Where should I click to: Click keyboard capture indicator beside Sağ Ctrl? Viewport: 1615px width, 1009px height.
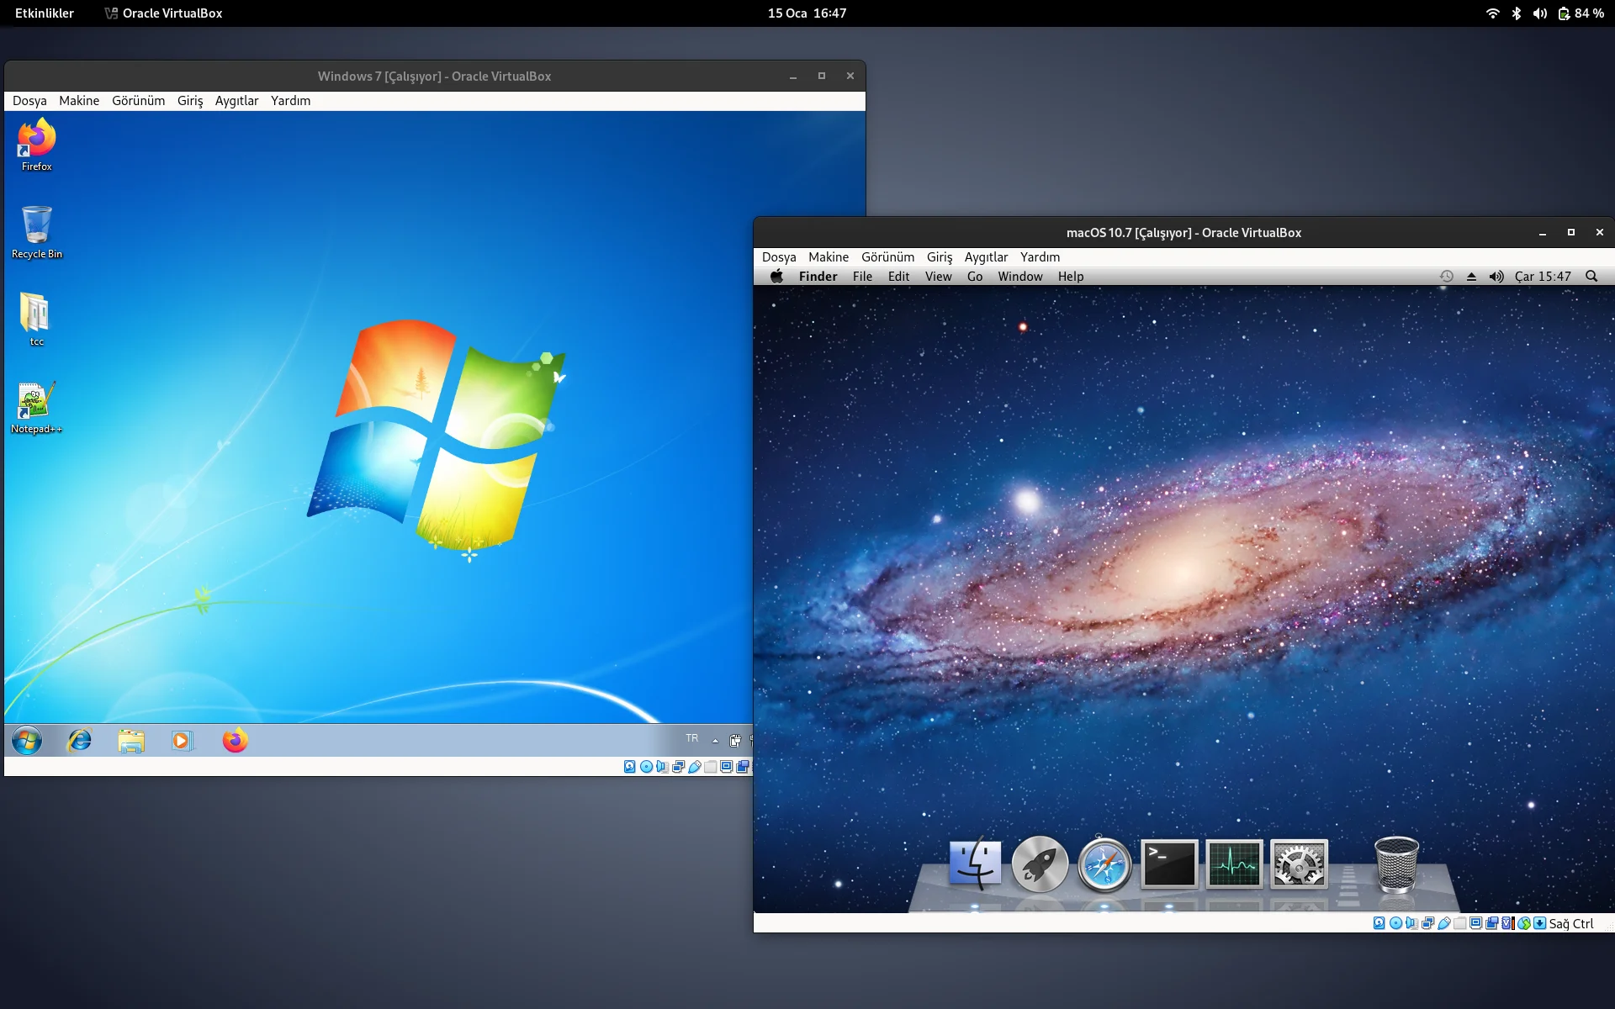click(x=1540, y=923)
